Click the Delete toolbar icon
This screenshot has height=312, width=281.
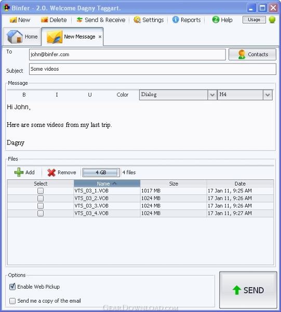(44, 20)
